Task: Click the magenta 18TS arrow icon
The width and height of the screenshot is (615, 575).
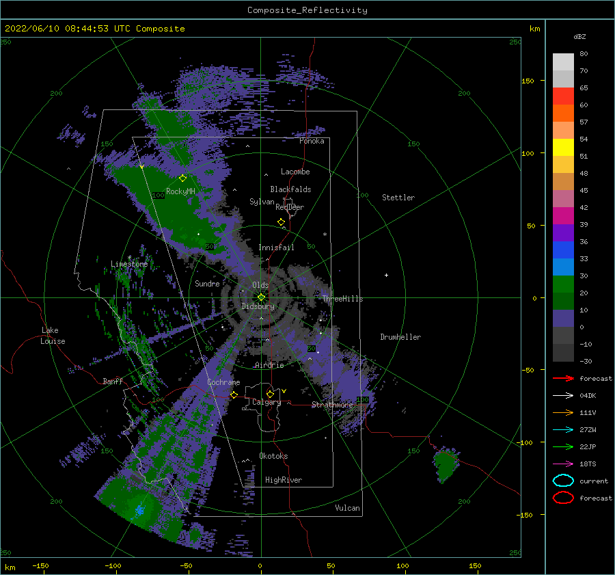Action: pyautogui.click(x=563, y=464)
